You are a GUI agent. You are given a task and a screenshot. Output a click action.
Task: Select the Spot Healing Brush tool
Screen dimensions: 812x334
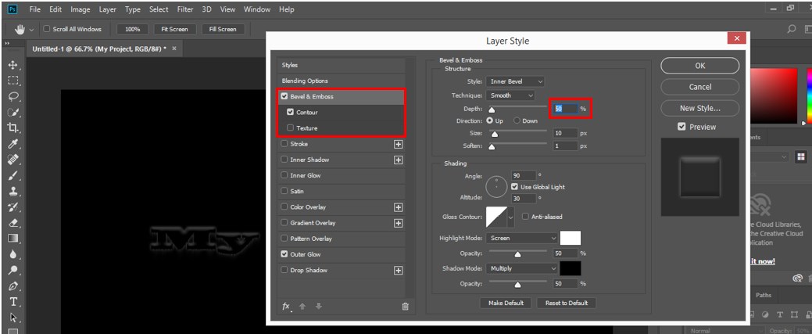coord(13,160)
